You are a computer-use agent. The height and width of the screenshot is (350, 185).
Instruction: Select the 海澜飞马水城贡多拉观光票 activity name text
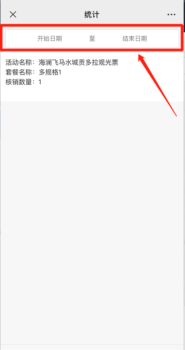pos(78,62)
